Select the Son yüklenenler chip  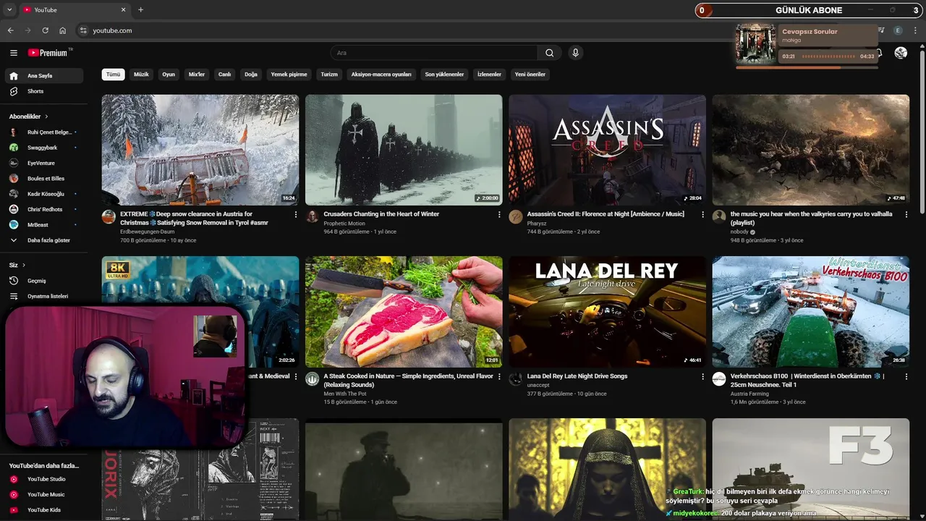pyautogui.click(x=444, y=75)
